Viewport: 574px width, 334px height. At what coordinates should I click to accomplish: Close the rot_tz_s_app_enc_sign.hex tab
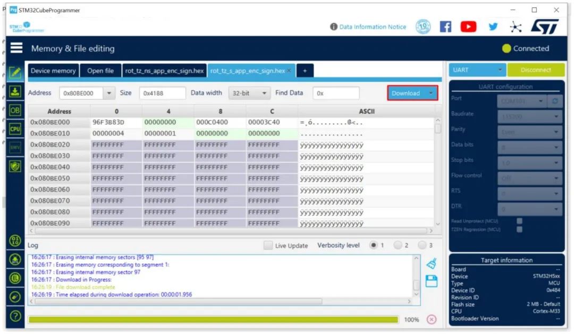(289, 70)
